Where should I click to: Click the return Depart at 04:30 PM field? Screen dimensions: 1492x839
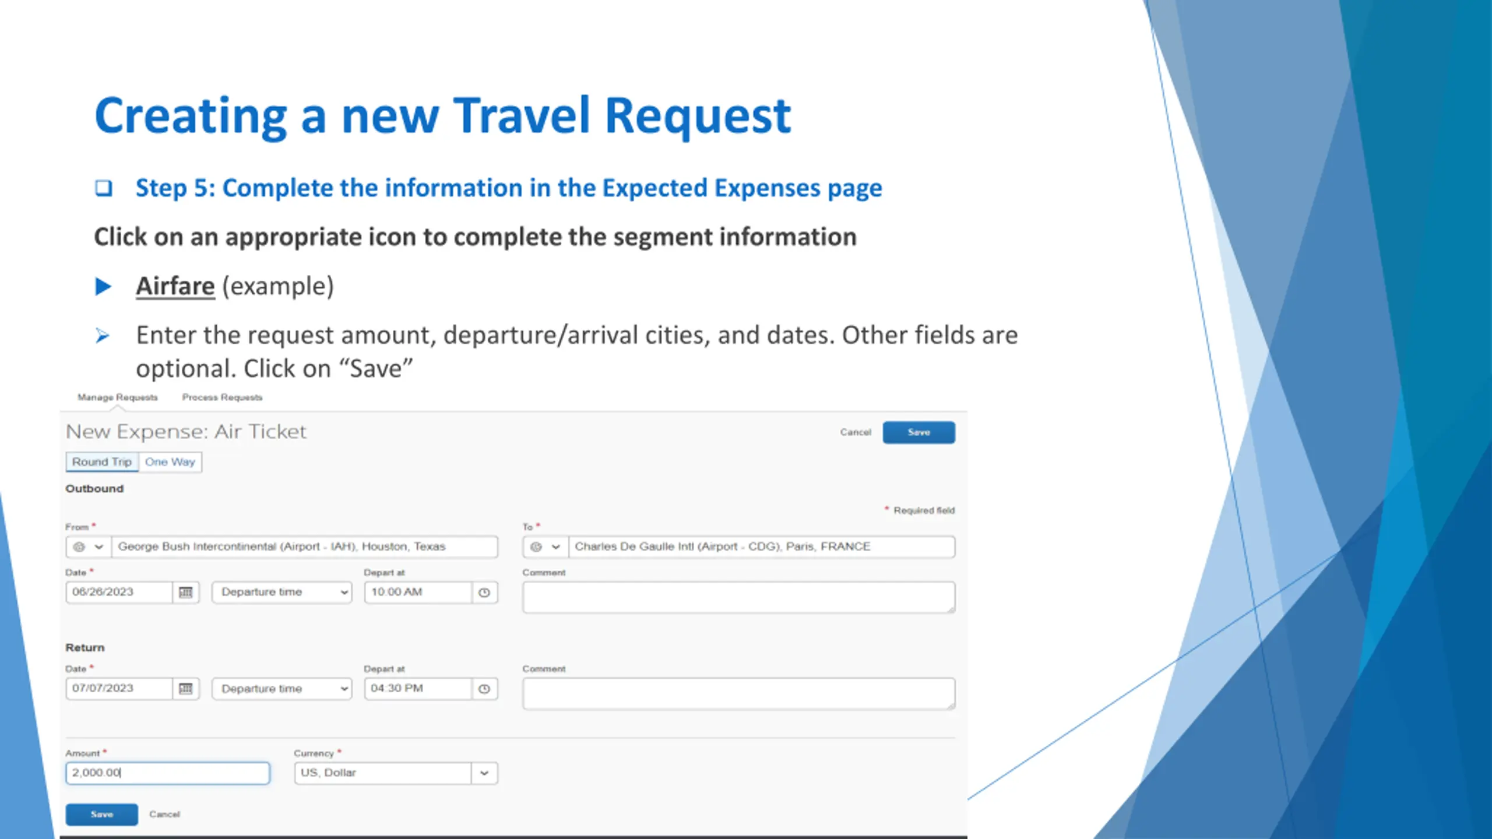pos(418,689)
